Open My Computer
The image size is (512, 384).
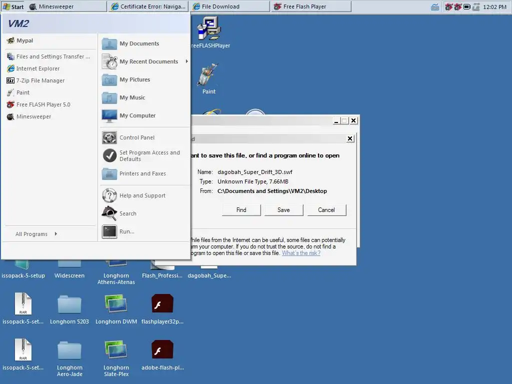point(128,115)
